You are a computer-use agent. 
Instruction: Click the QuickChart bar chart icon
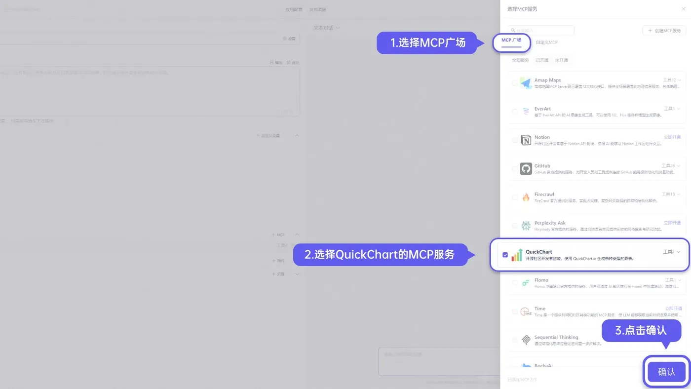pos(517,255)
